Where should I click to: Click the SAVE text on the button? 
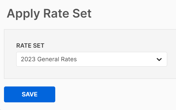(x=30, y=94)
